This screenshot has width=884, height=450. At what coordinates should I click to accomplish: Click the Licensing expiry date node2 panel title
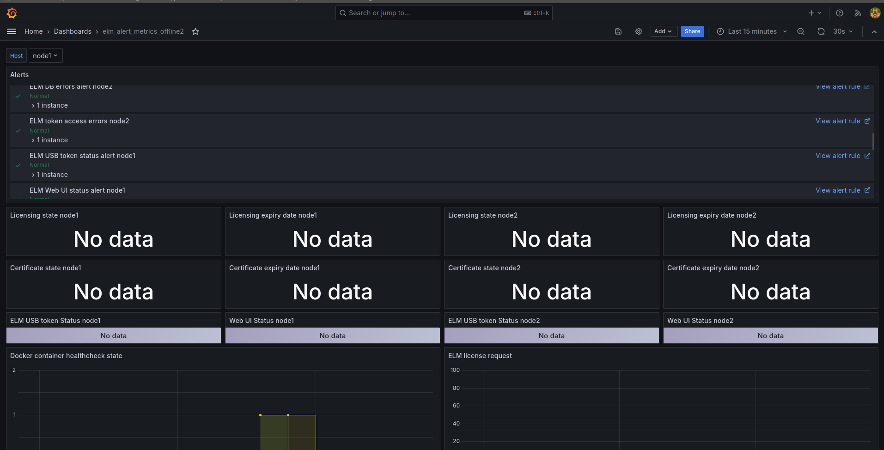[x=712, y=215]
